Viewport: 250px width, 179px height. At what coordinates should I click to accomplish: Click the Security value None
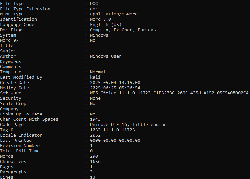pyautogui.click(x=95, y=98)
